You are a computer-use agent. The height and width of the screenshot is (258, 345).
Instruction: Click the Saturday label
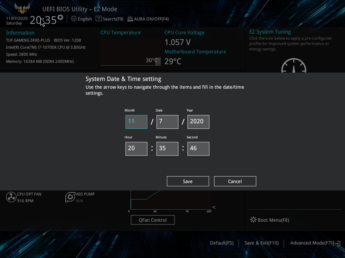14,23
